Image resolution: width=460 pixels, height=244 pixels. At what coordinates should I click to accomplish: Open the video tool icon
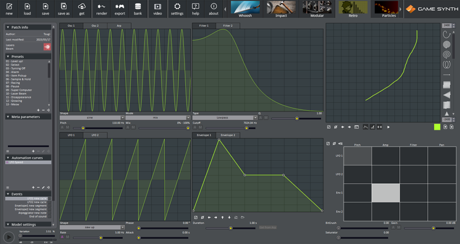pyautogui.click(x=158, y=6)
